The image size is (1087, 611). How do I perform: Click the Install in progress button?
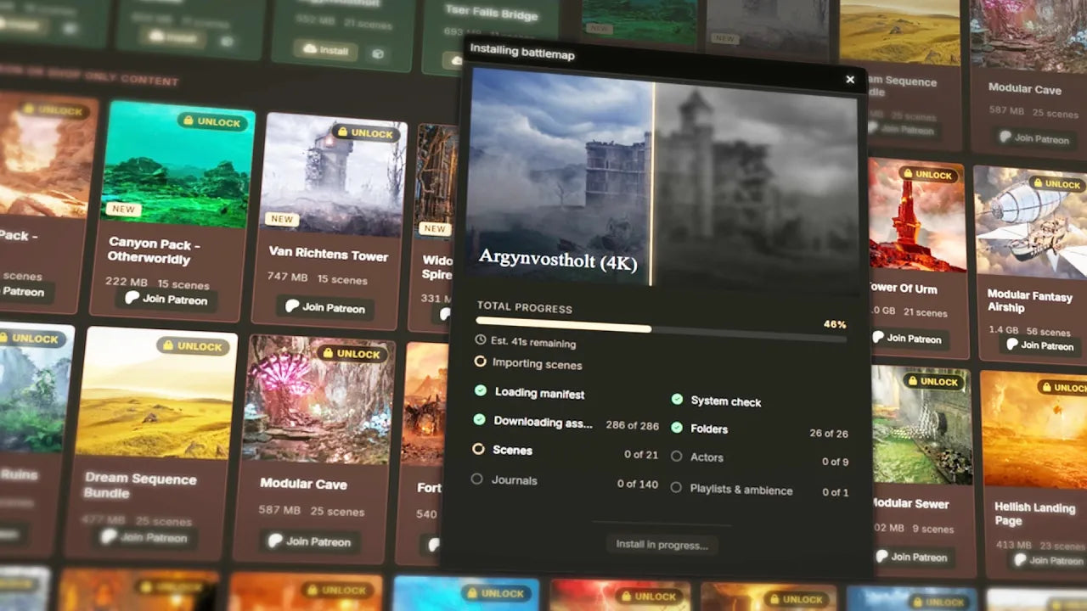pyautogui.click(x=662, y=545)
